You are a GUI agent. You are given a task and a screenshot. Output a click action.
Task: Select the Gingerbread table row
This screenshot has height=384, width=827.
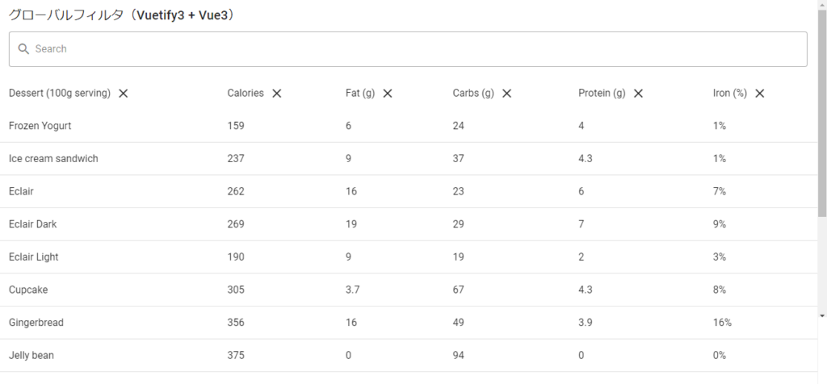[x=409, y=323]
